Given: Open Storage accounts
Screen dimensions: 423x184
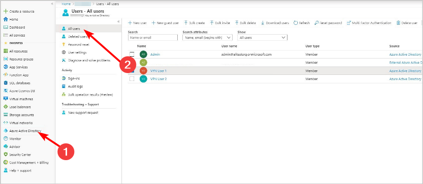Looking at the screenshot, I should (22, 115).
